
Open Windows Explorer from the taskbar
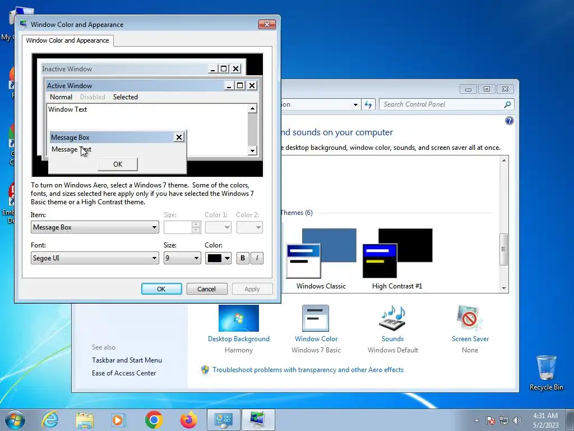(x=85, y=420)
